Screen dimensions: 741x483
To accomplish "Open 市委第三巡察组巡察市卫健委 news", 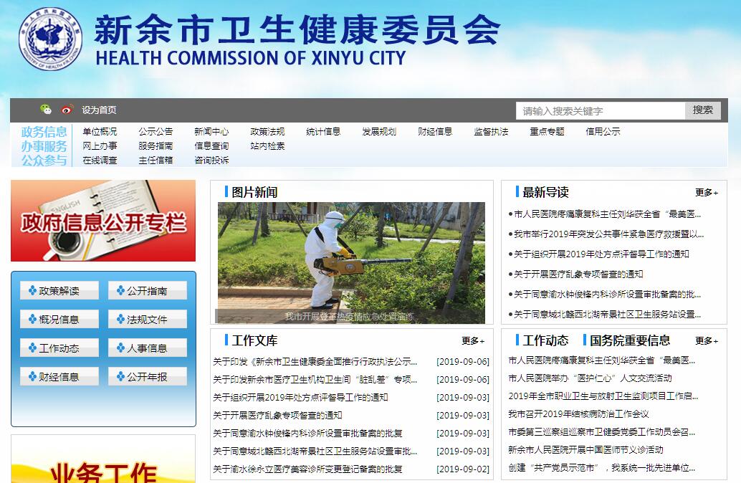I will pyautogui.click(x=601, y=432).
